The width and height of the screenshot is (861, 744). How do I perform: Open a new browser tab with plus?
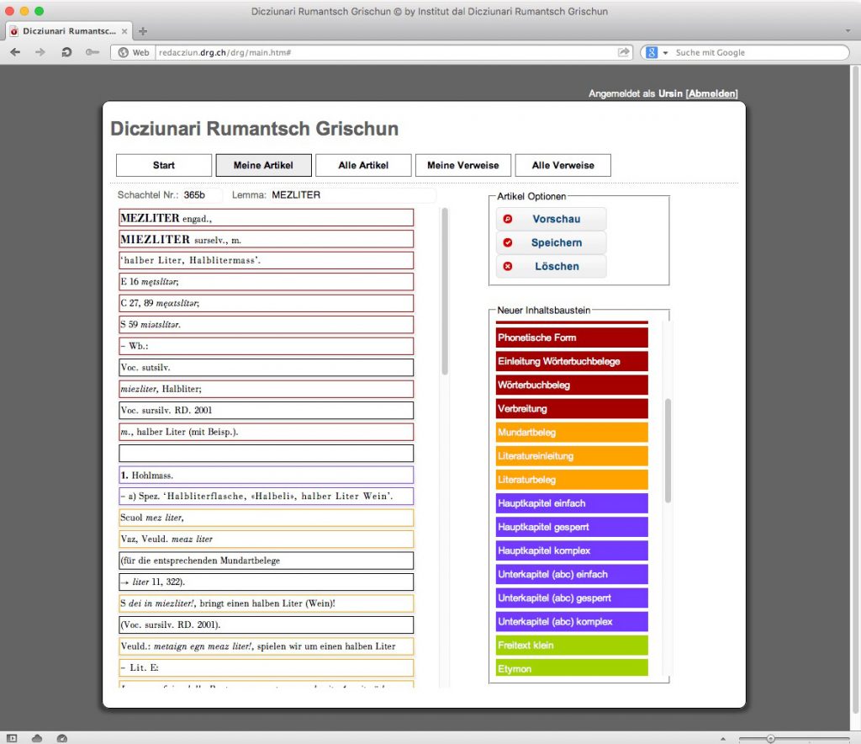click(x=143, y=31)
